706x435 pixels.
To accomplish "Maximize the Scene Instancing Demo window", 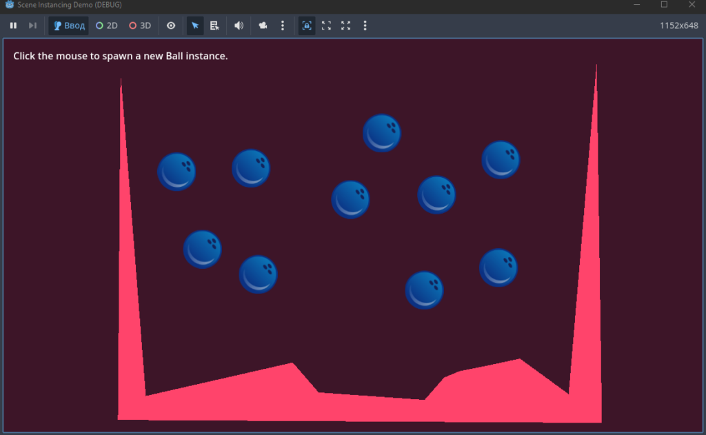I will click(664, 5).
